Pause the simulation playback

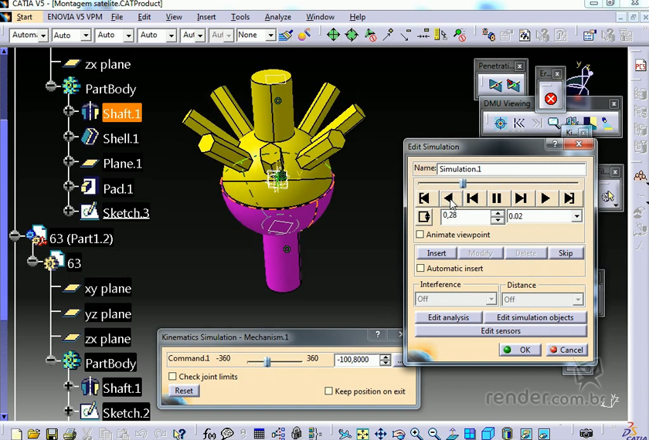(x=497, y=198)
